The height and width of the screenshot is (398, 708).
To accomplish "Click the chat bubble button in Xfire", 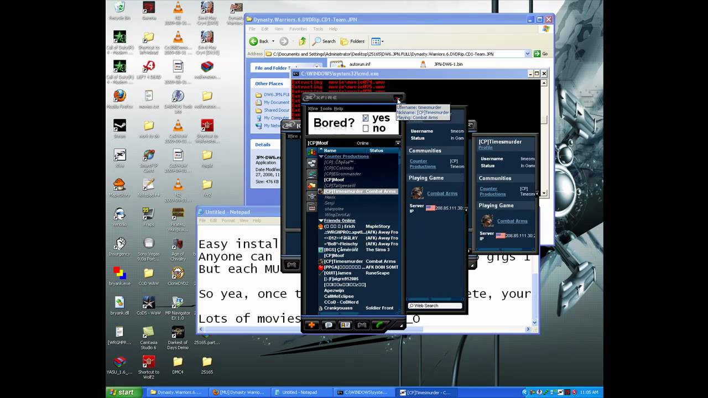I will (x=329, y=325).
